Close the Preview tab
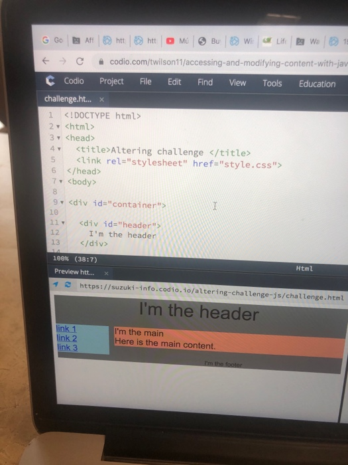Image resolution: width=348 pixels, height=465 pixels. (x=106, y=273)
